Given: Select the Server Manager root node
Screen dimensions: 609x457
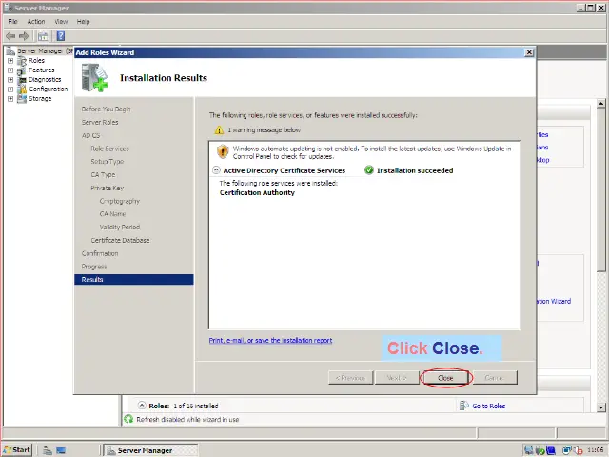Looking at the screenshot, I should click(38, 50).
